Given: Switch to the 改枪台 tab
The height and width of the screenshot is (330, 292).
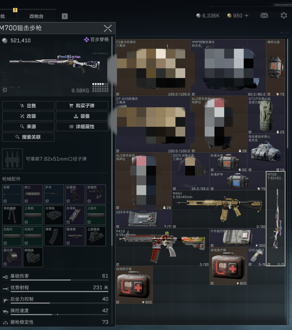Looking at the screenshot, I should coord(36,16).
